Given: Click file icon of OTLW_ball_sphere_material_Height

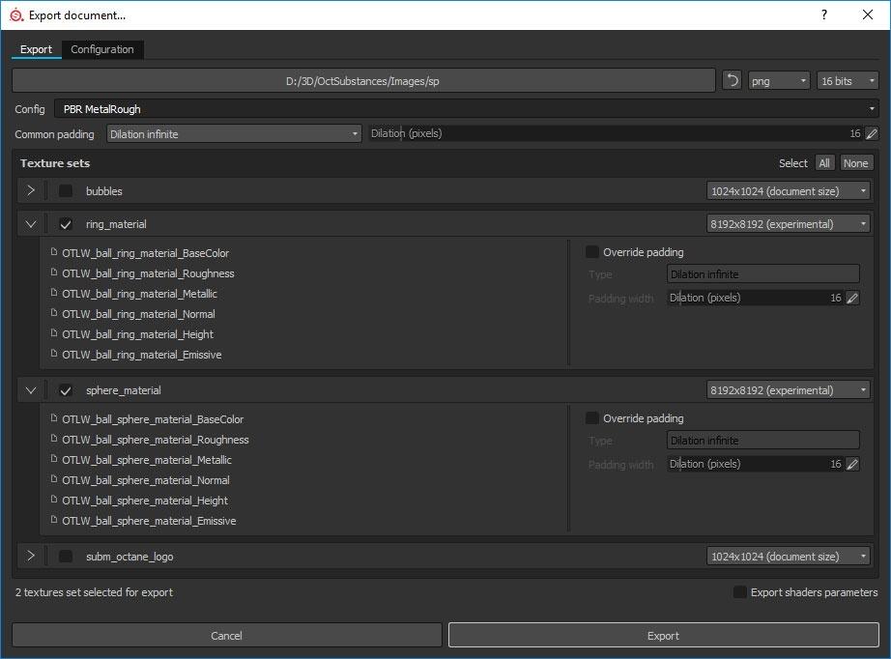Looking at the screenshot, I should coord(54,500).
